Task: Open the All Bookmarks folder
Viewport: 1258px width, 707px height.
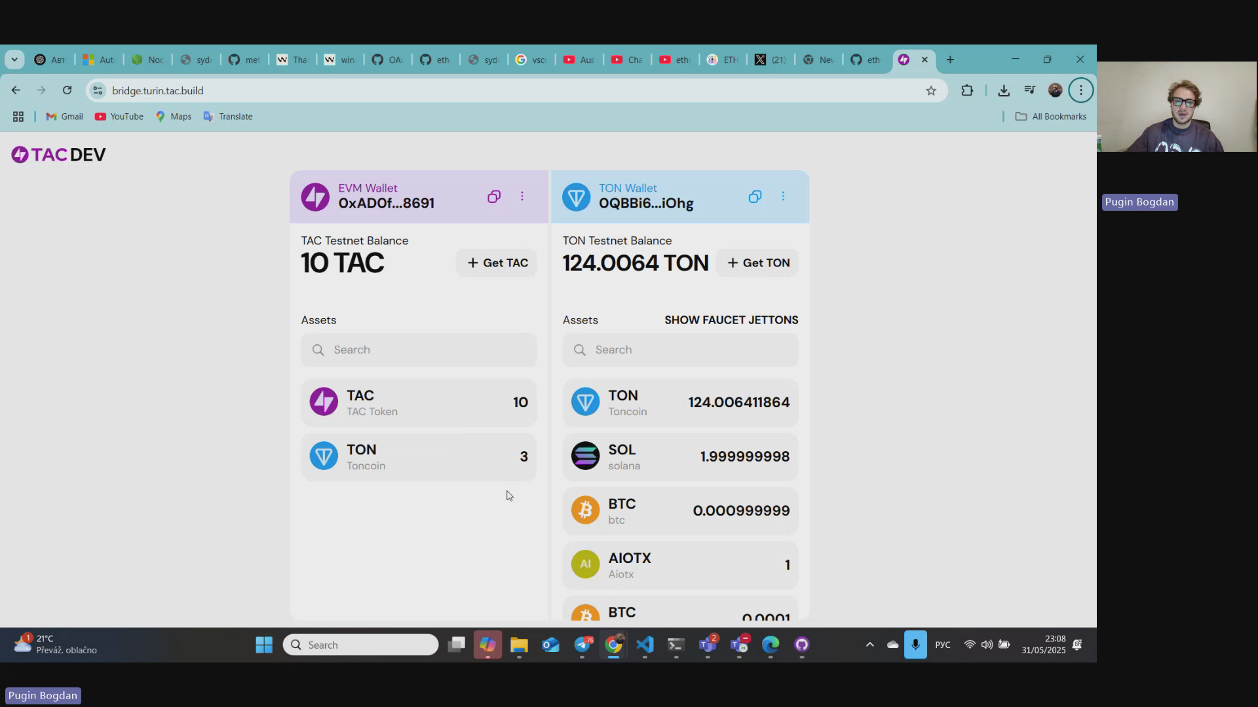Action: pyautogui.click(x=1050, y=117)
